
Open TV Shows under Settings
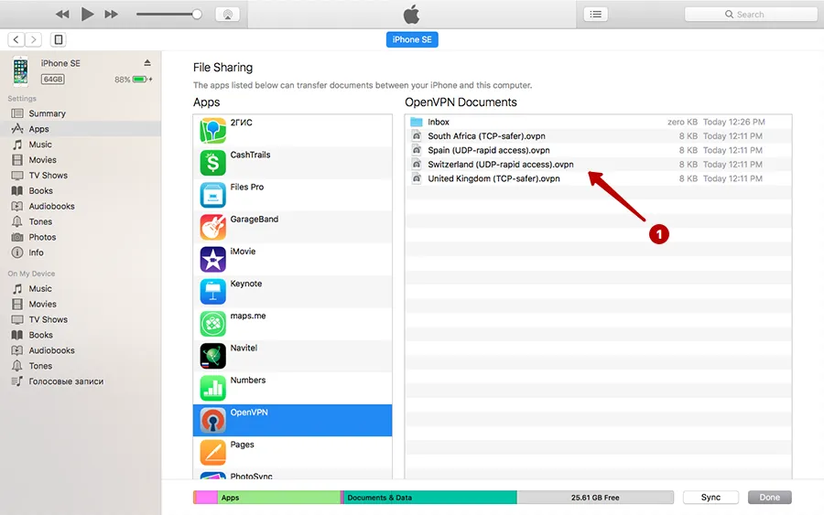point(81,176)
